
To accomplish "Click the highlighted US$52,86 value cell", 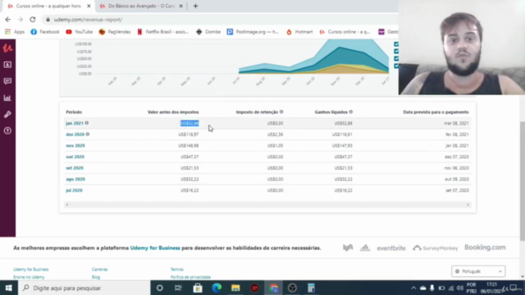I will (189, 123).
